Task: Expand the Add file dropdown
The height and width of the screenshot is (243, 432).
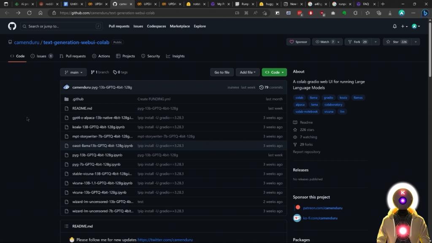Action: pos(247,72)
